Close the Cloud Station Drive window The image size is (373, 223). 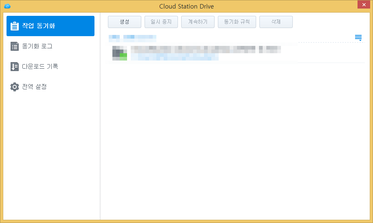364,4
